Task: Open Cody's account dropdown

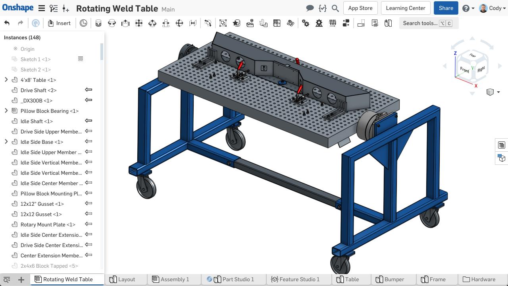Action: tap(492, 8)
